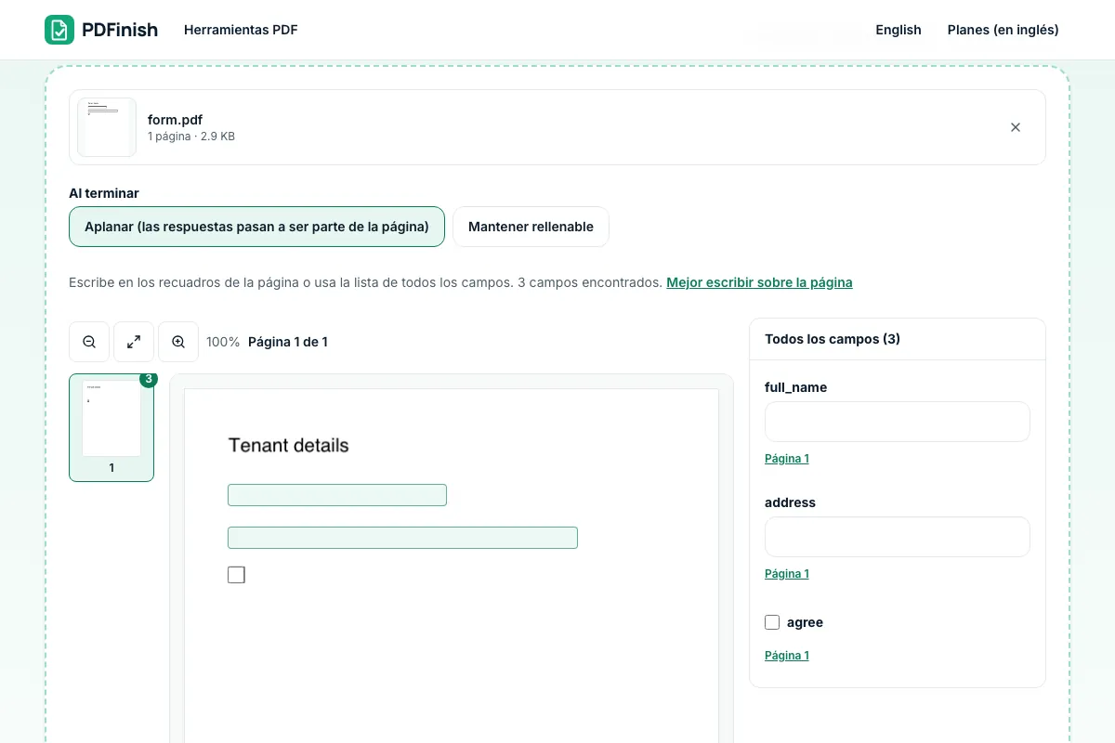Click the full_name input field in sidebar
The image size is (1115, 743).
coord(898,422)
